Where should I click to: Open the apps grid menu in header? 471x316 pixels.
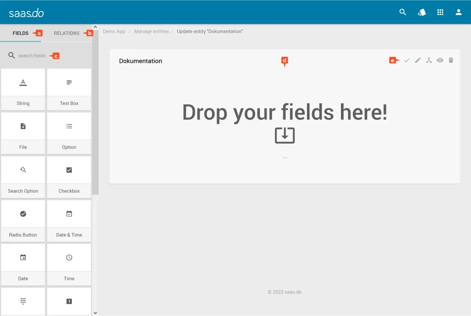(440, 12)
